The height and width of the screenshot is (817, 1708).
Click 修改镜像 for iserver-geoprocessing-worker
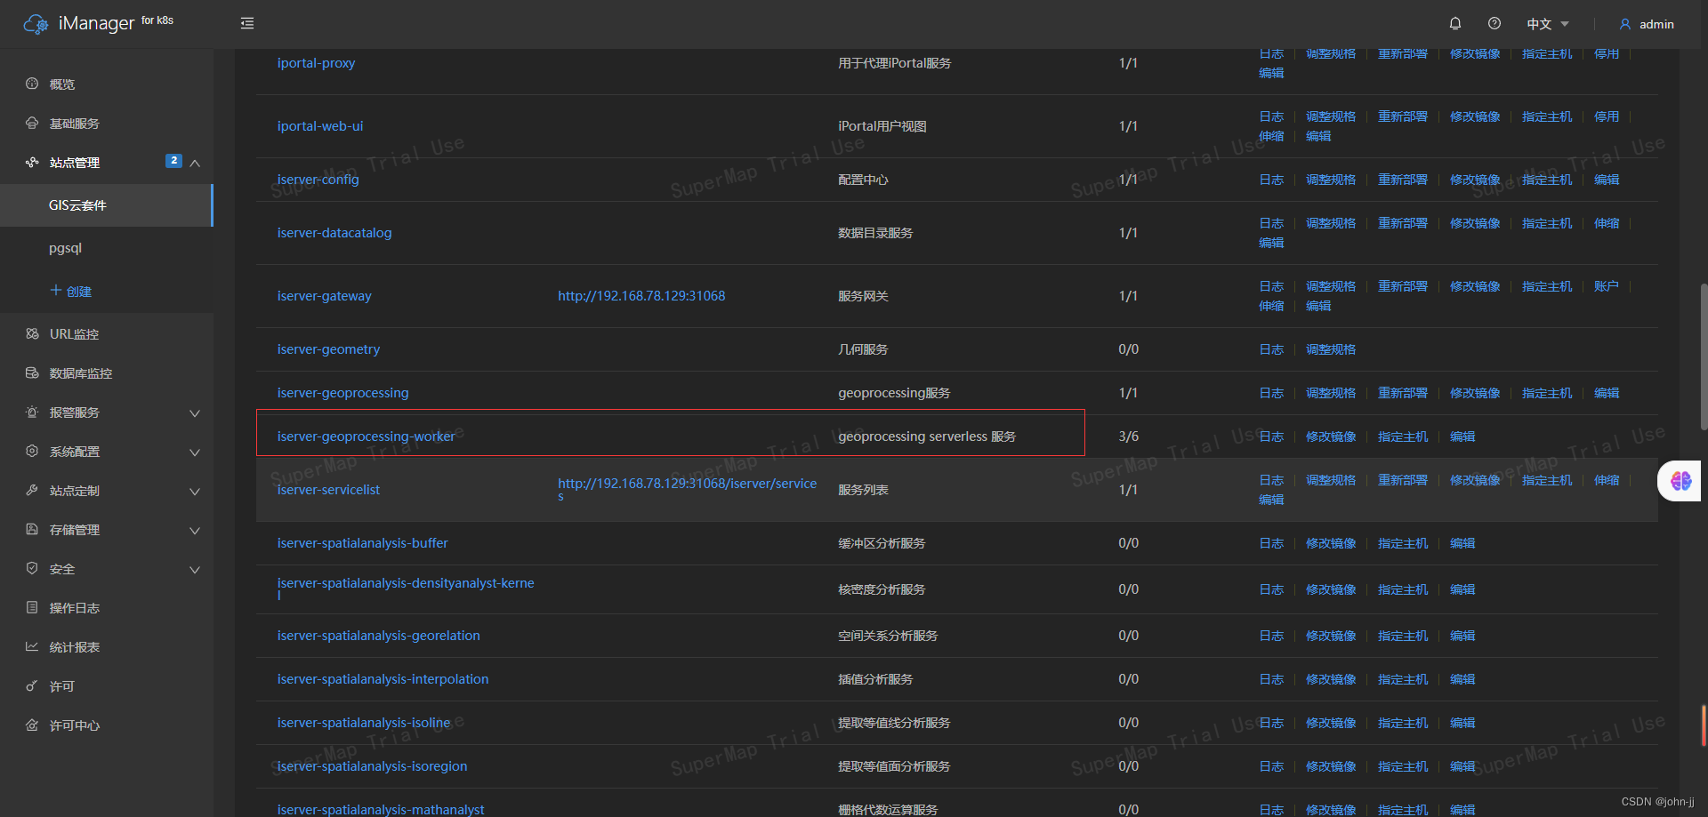1331,437
